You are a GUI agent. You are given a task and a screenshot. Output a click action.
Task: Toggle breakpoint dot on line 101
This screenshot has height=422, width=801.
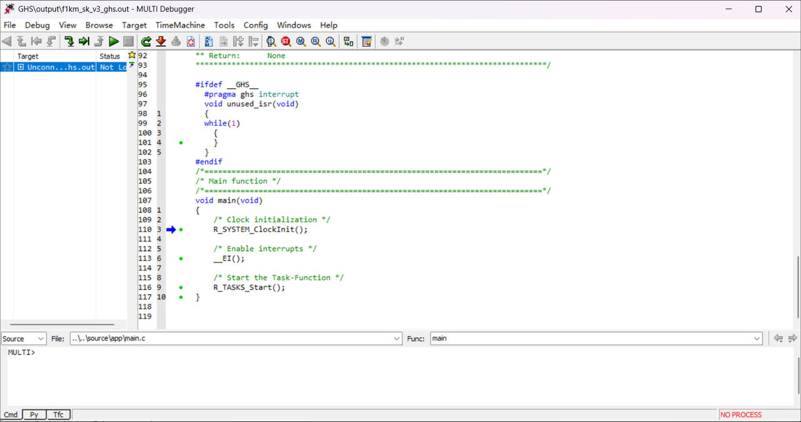click(x=181, y=143)
